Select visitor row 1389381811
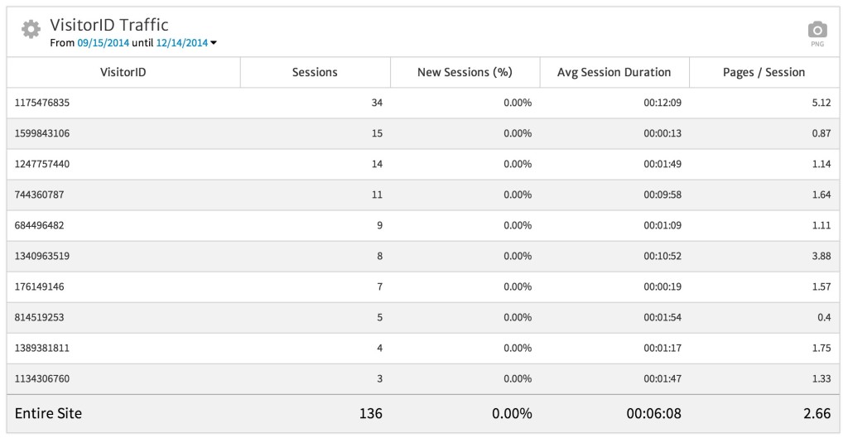This screenshot has height=438, width=848. pos(42,348)
